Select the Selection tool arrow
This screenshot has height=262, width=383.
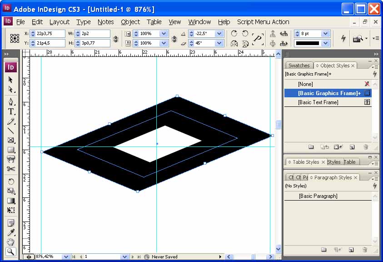coord(10,80)
